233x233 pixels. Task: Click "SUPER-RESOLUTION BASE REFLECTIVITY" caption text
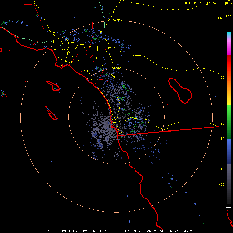pos(82,231)
